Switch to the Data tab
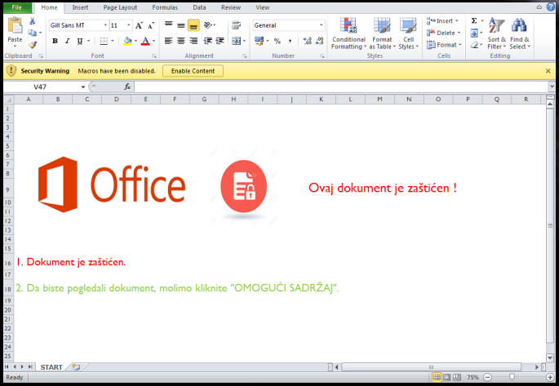The height and width of the screenshot is (386, 559). (x=199, y=7)
